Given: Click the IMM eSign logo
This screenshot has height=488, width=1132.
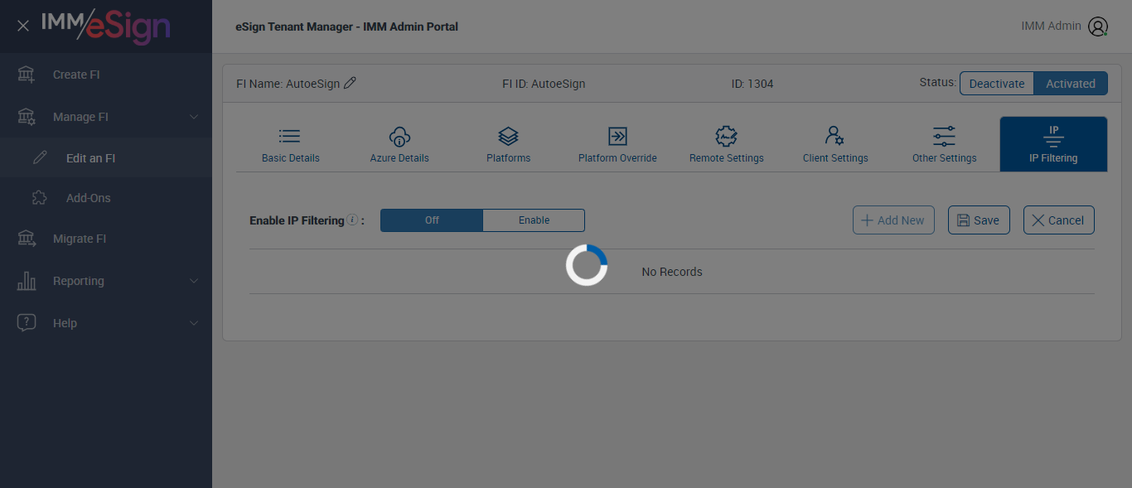Looking at the screenshot, I should click(106, 26).
